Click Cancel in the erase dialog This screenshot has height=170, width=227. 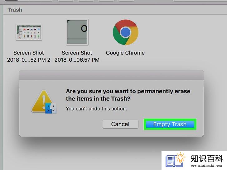pos(120,124)
